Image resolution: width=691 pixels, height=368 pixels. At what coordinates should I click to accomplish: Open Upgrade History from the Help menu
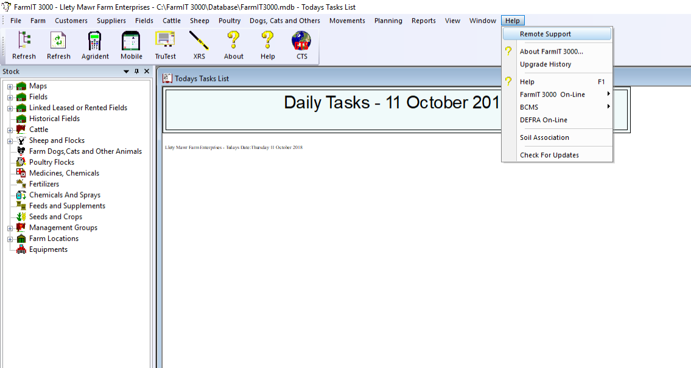tap(558, 64)
